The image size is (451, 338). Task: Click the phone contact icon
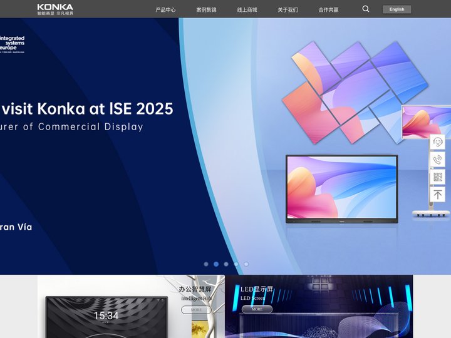[x=437, y=160]
